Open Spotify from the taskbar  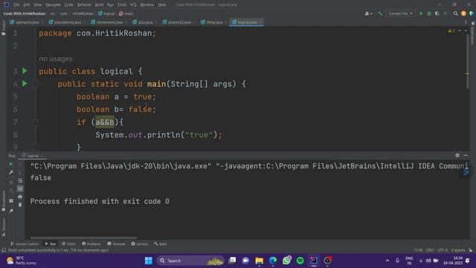tap(300, 261)
